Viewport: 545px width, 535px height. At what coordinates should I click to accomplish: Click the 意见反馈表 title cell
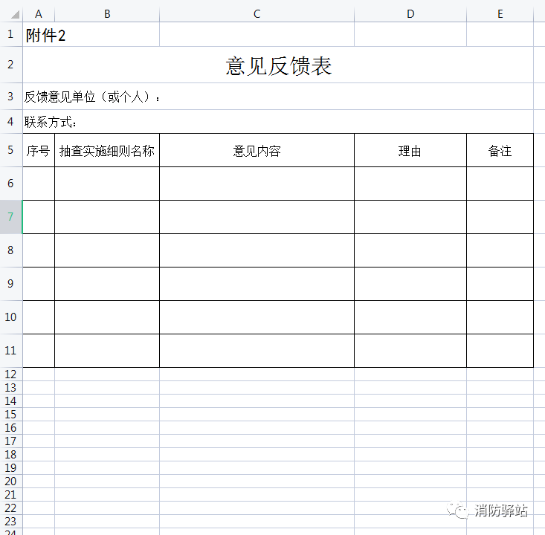279,65
